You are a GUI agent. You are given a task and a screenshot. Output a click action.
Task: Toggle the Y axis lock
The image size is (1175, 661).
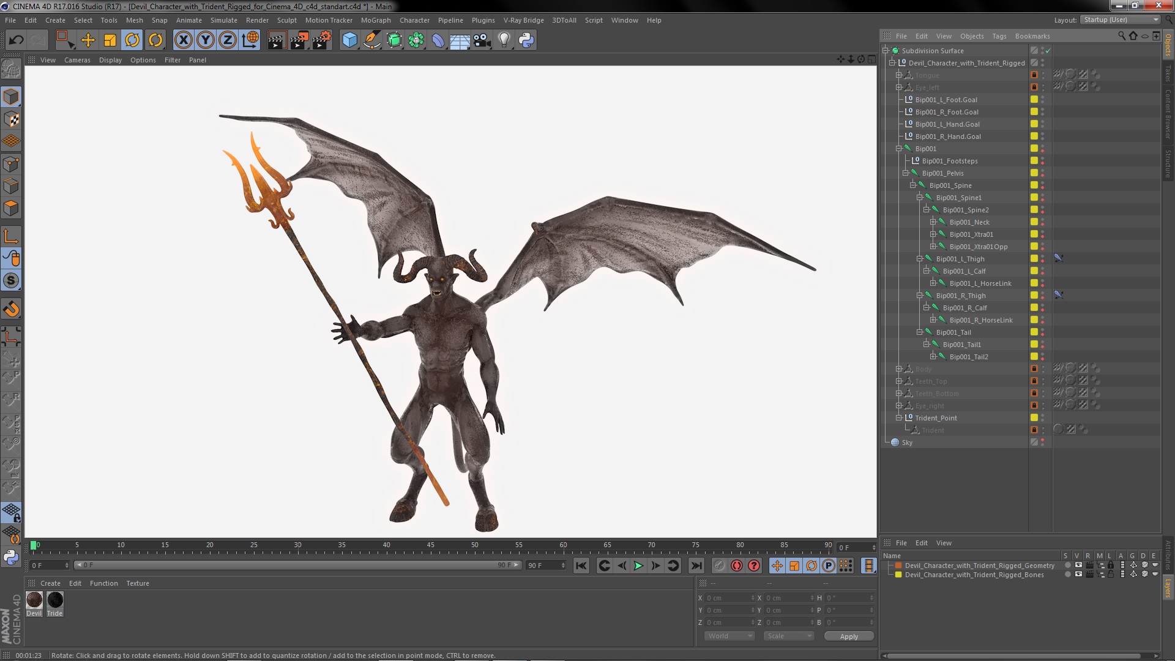[206, 40]
